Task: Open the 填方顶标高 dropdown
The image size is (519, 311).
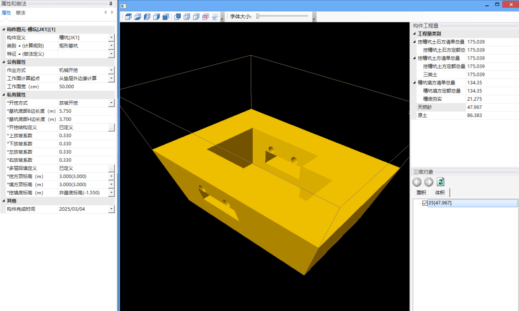Action: pos(111,184)
